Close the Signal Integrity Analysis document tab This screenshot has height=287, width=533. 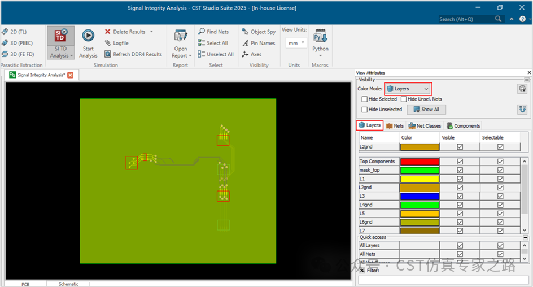[71, 75]
